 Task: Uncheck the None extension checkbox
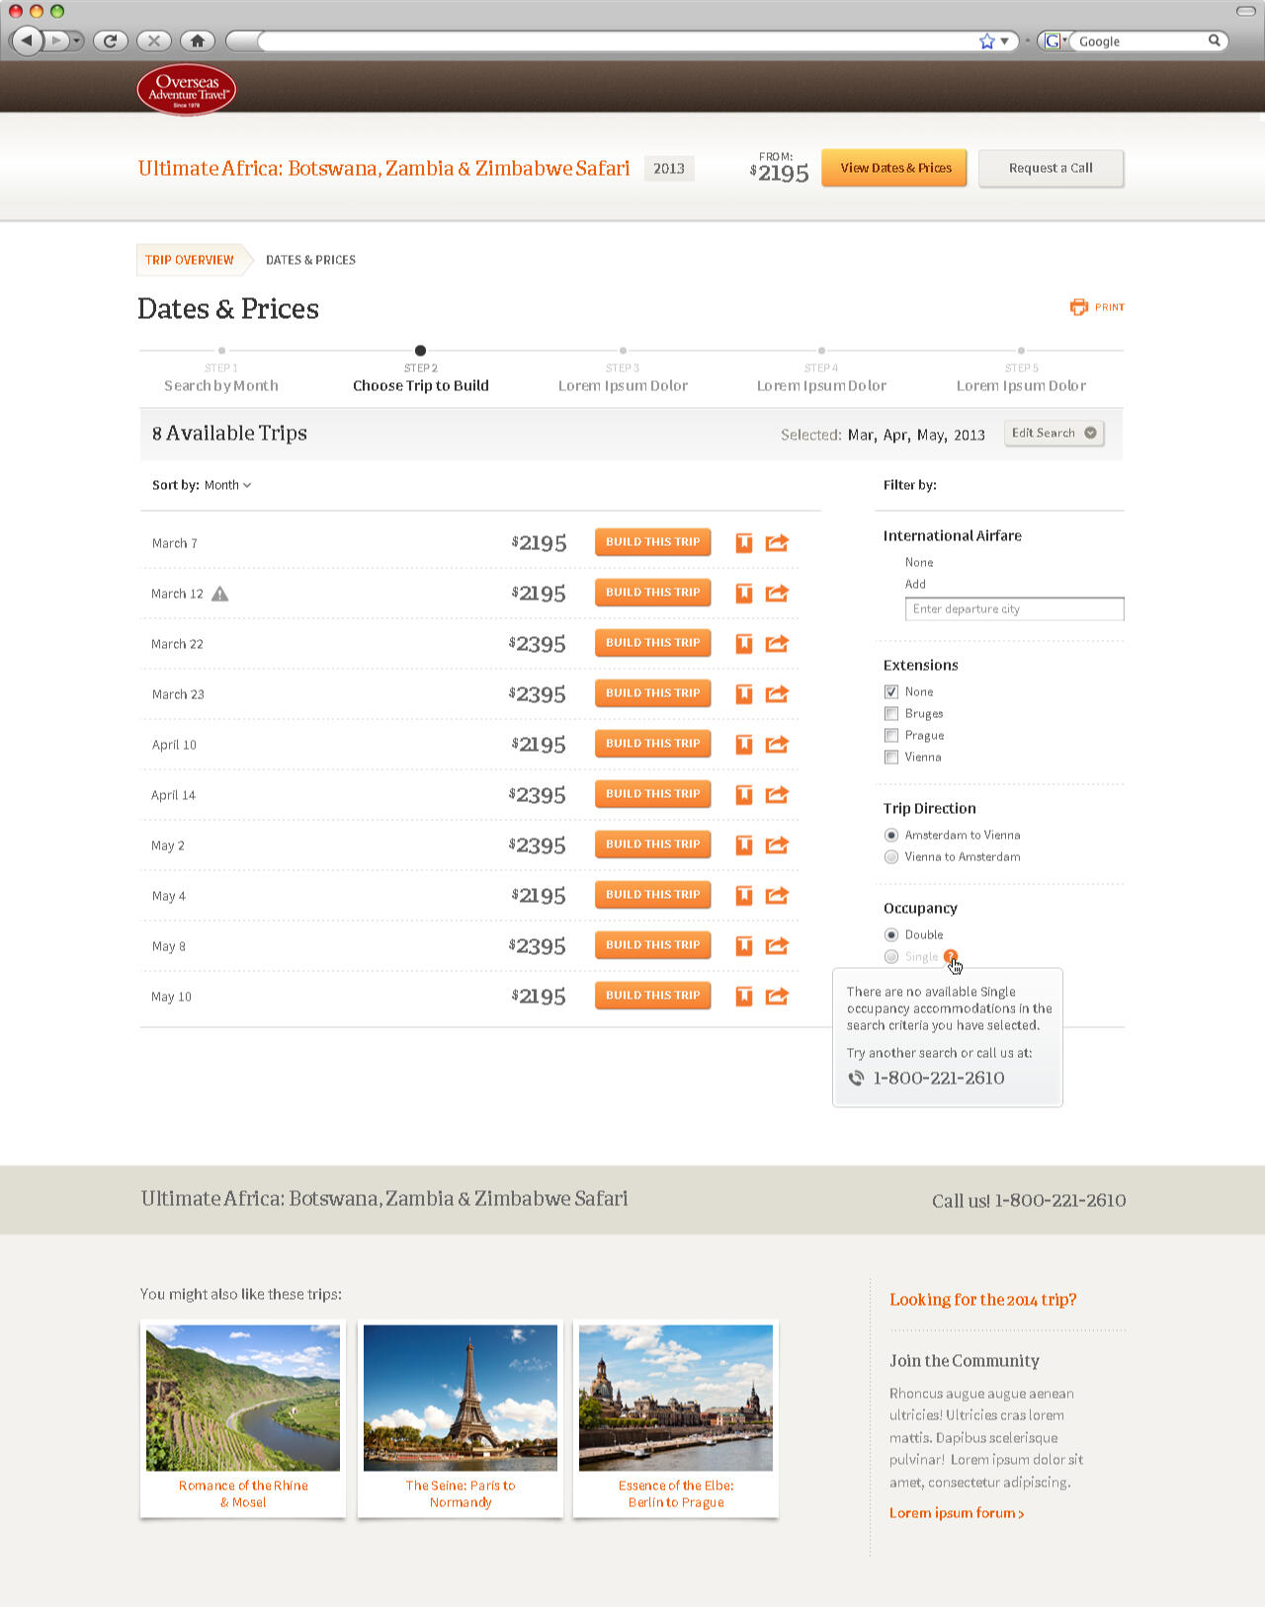[891, 691]
